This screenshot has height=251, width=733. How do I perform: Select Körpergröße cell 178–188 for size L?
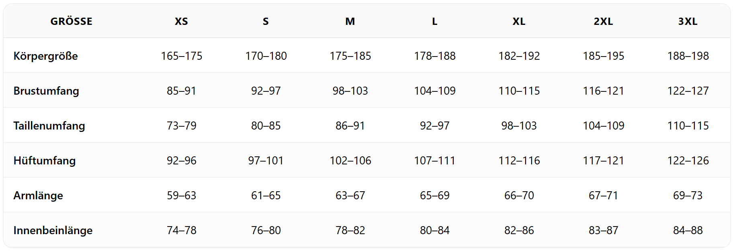[x=435, y=56]
